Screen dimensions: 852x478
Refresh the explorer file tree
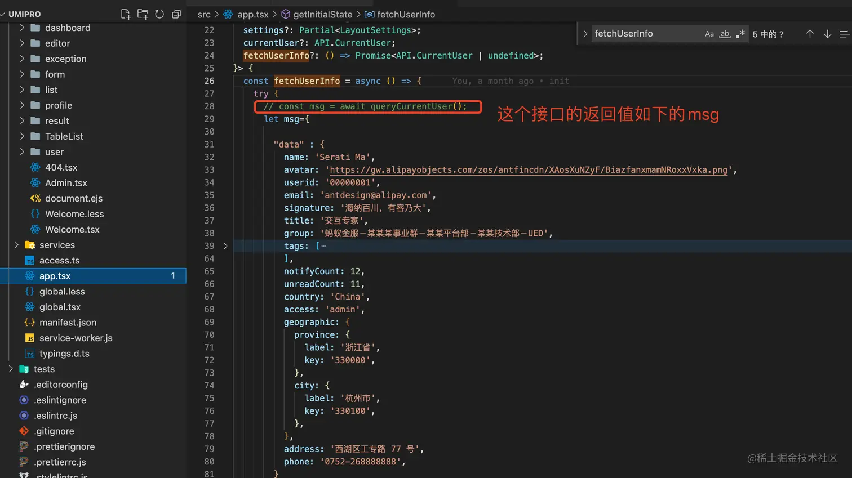click(x=159, y=14)
